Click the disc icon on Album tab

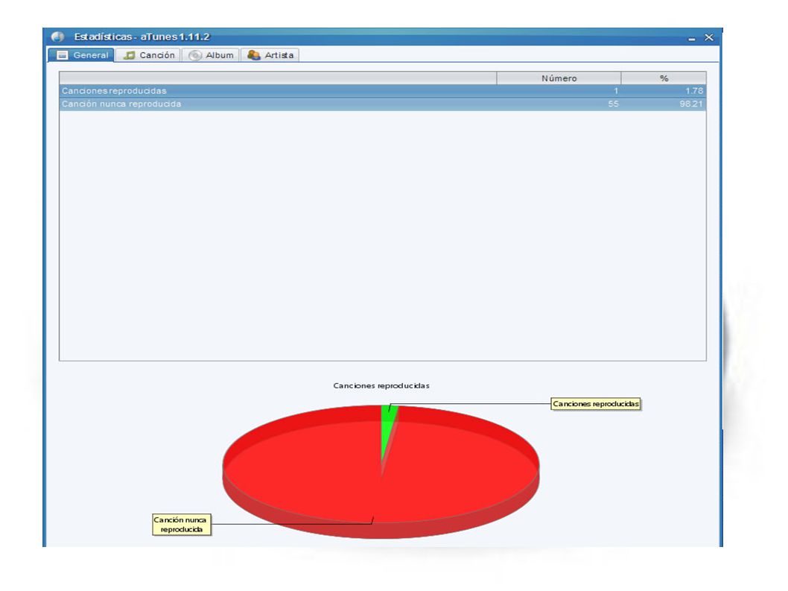click(x=195, y=55)
